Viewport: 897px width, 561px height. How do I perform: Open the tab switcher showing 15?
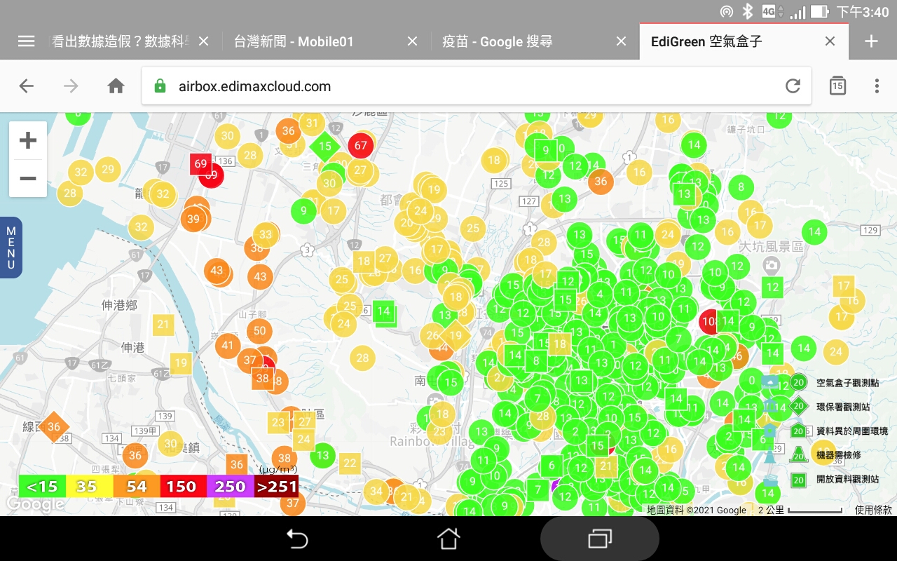[x=837, y=86]
